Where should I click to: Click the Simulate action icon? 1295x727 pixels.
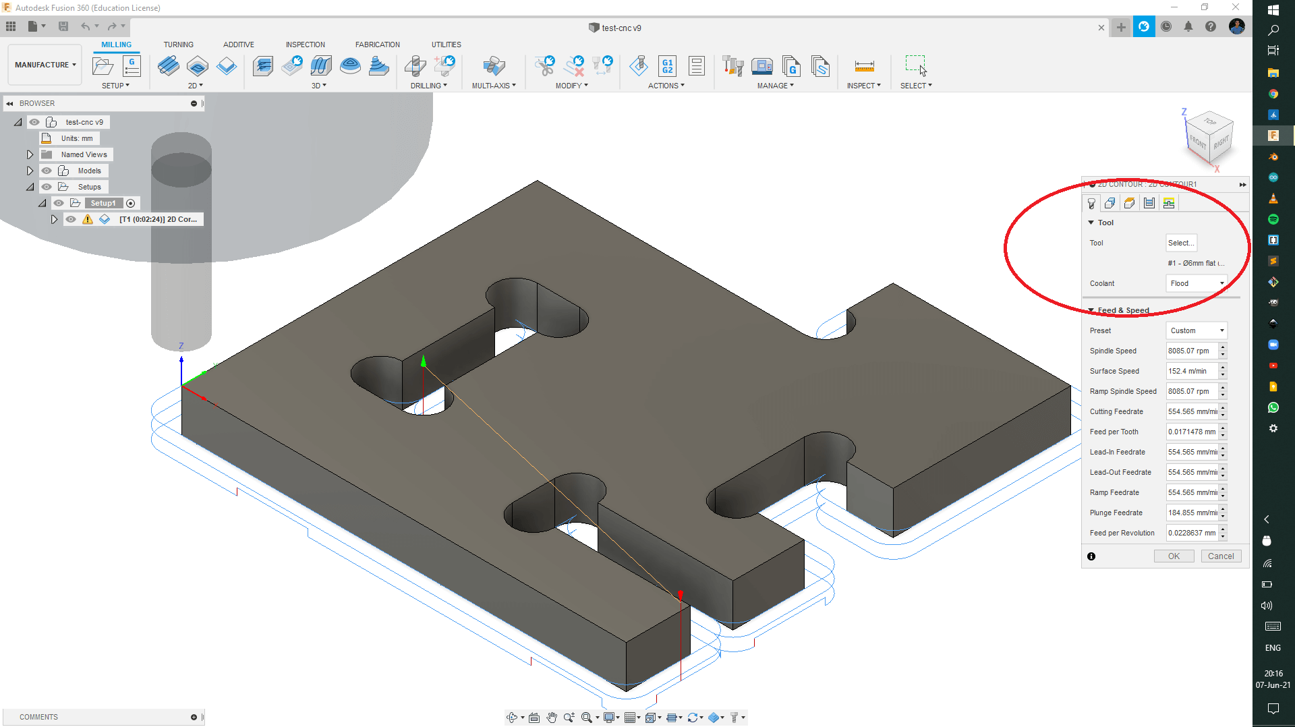point(639,66)
